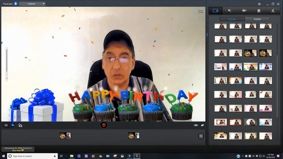Switch to the Frames tab
The image size is (283, 159).
232,19
